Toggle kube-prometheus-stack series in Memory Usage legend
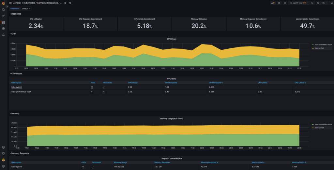The height and width of the screenshot is (170, 334). [323, 124]
